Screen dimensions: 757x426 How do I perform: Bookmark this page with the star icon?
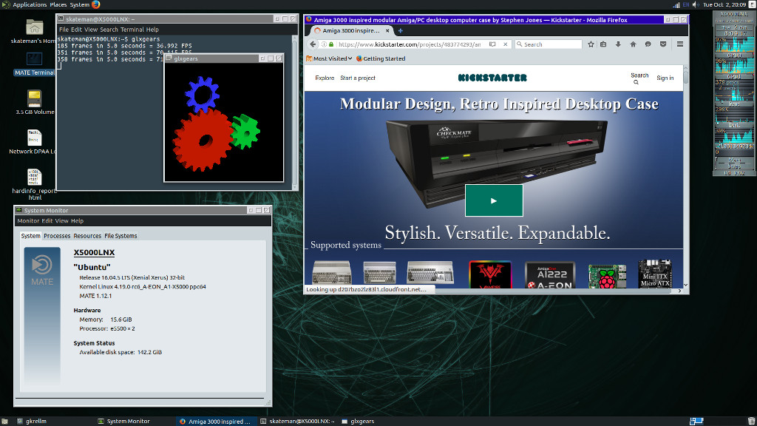[591, 44]
